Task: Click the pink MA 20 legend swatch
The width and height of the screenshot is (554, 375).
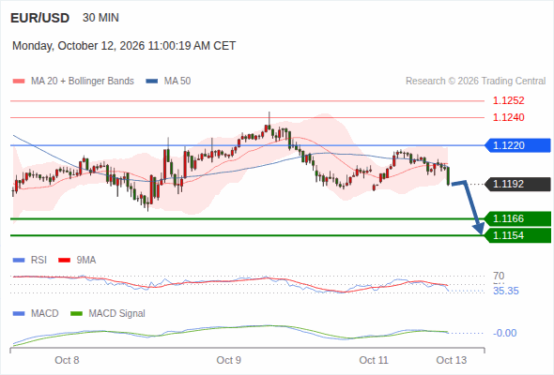Action: [19, 82]
